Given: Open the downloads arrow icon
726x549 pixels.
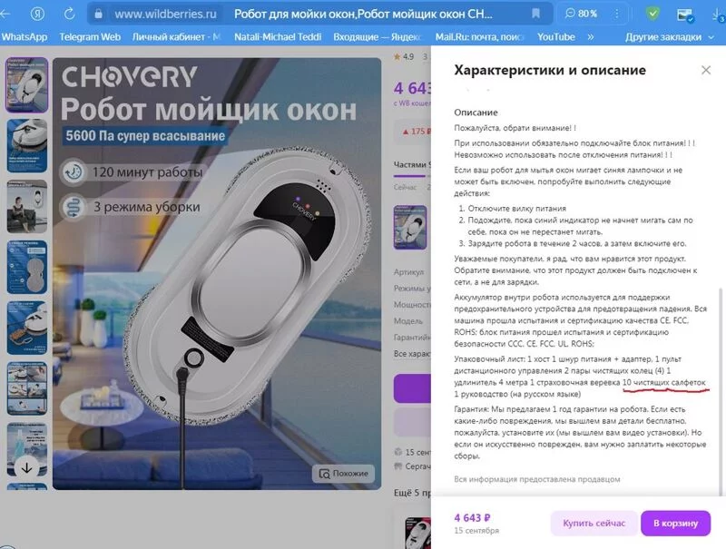Looking at the screenshot, I should 717,15.
